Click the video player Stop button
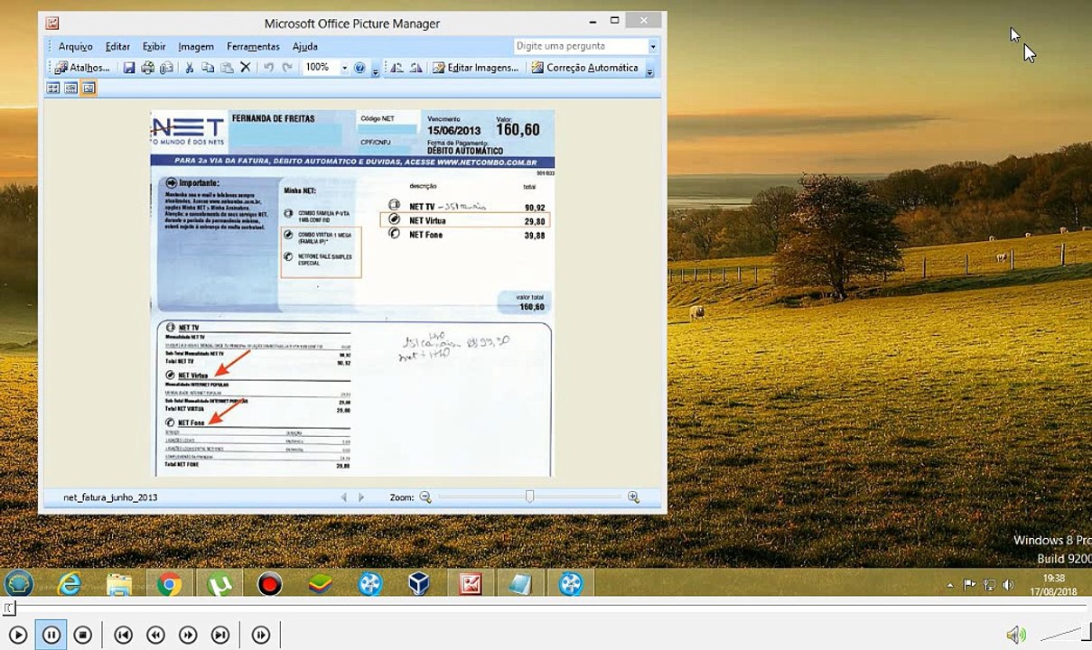Screen dimensions: 1092x650 coord(82,636)
